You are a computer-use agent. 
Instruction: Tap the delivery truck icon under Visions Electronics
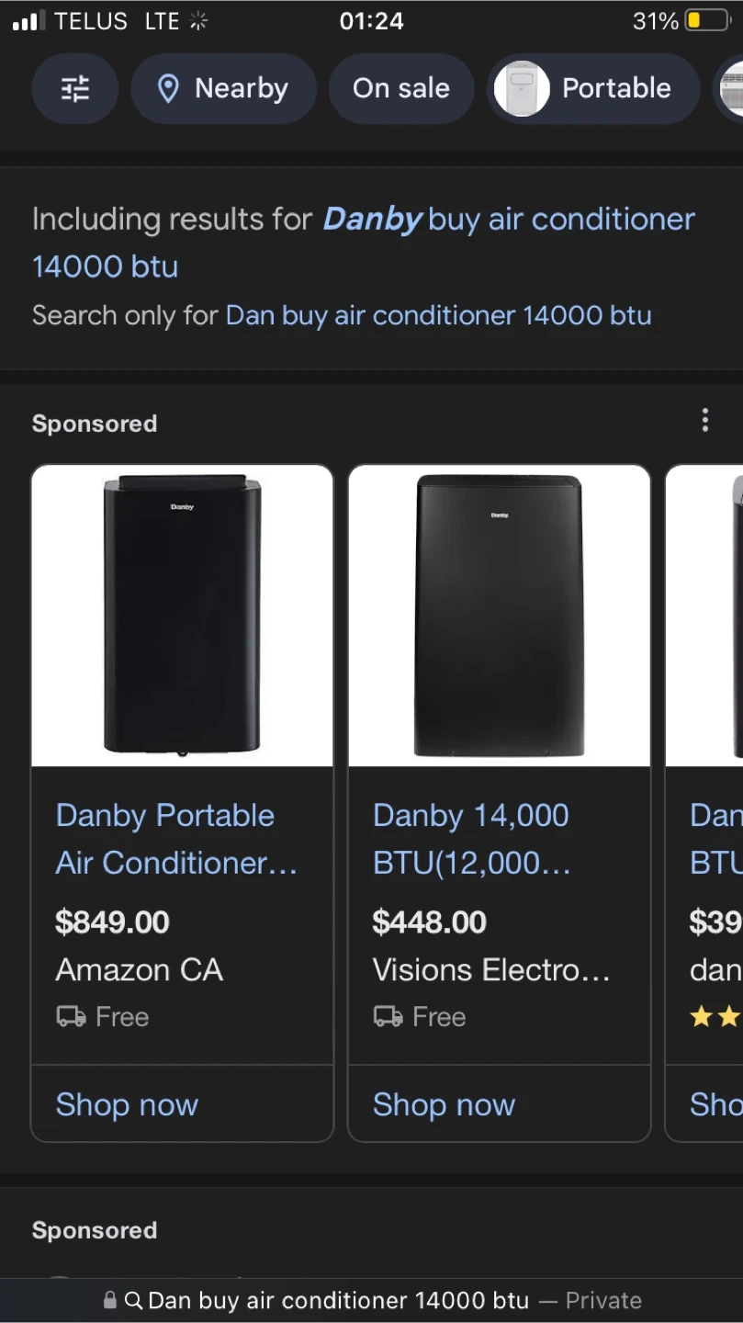click(388, 1017)
